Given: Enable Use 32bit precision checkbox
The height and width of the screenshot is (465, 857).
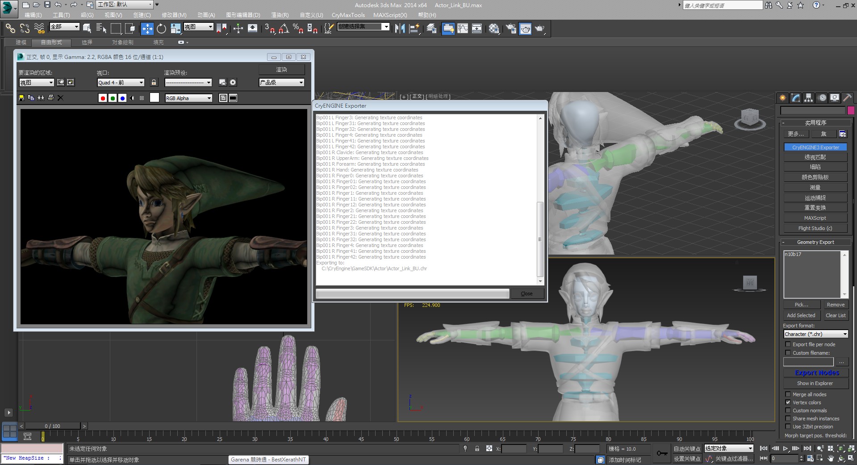Looking at the screenshot, I should coord(788,427).
